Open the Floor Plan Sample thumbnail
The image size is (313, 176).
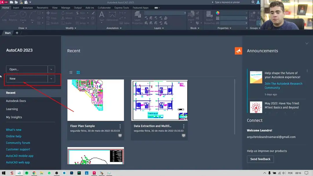96,100
